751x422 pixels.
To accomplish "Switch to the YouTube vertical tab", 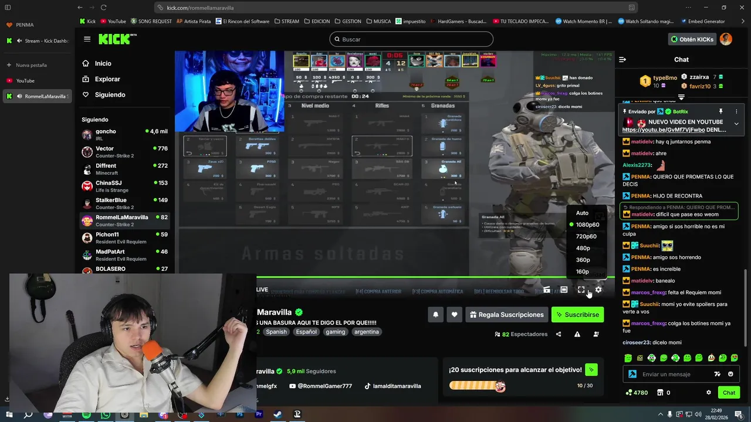I will pyautogui.click(x=36, y=81).
